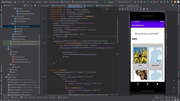Select Pixel 2 API 30 2 emulator tab

click(134, 6)
